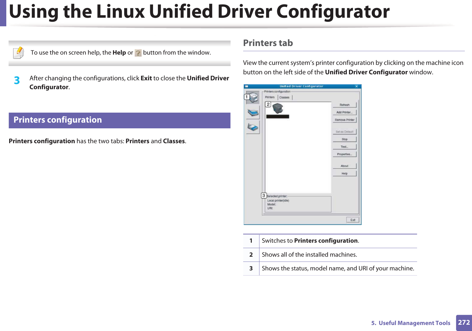The image size is (472, 331).
Task: Set the selected printer as default
Action: tap(344, 132)
